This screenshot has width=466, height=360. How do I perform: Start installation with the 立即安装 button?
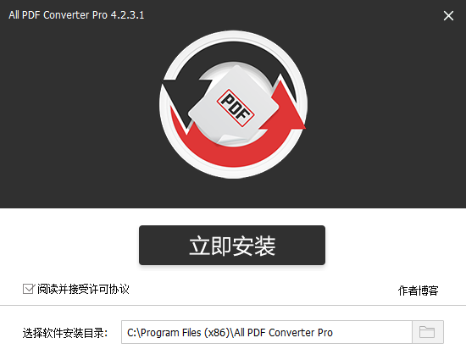[x=232, y=245]
